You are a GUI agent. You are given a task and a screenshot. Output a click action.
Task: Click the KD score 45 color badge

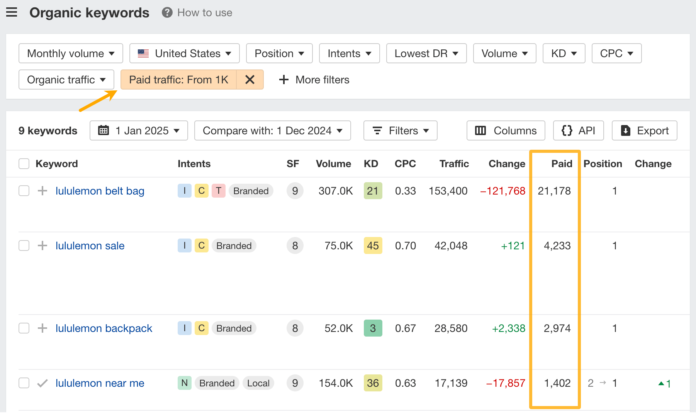click(373, 245)
